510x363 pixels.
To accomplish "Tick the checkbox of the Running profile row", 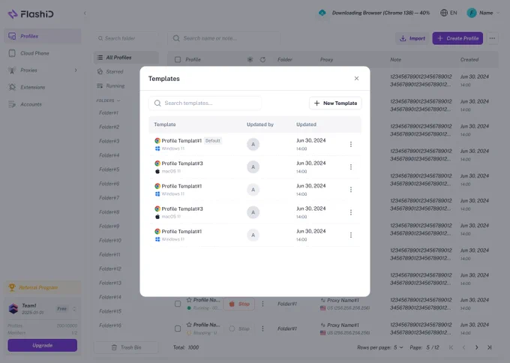I will [178, 304].
